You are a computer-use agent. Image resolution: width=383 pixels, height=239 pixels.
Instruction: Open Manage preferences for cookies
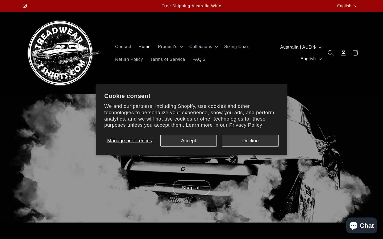(130, 140)
